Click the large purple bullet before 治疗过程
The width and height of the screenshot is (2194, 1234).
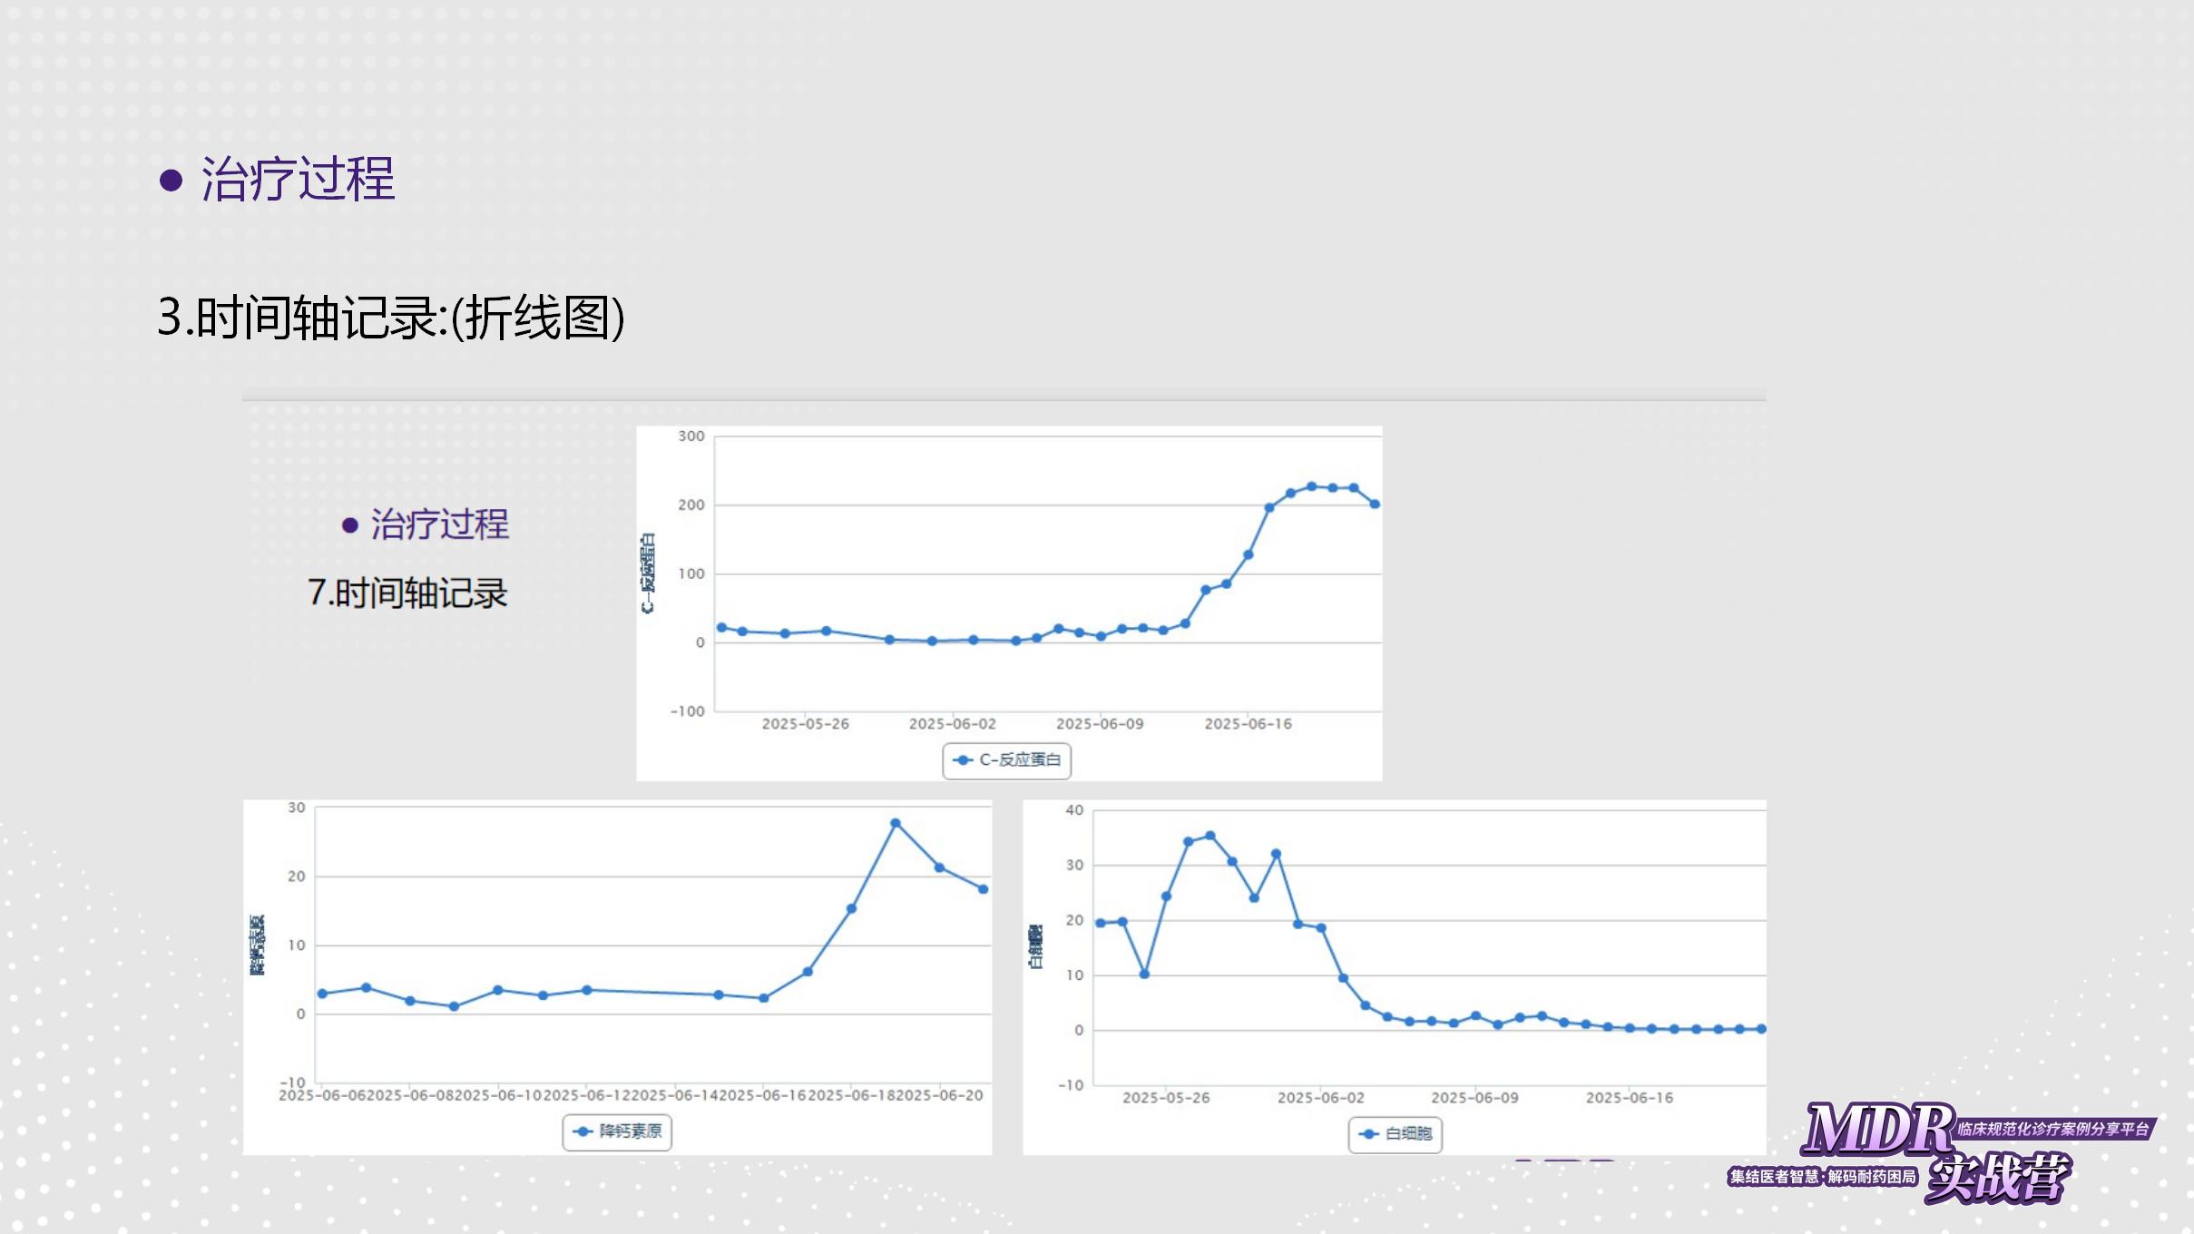click(x=171, y=180)
